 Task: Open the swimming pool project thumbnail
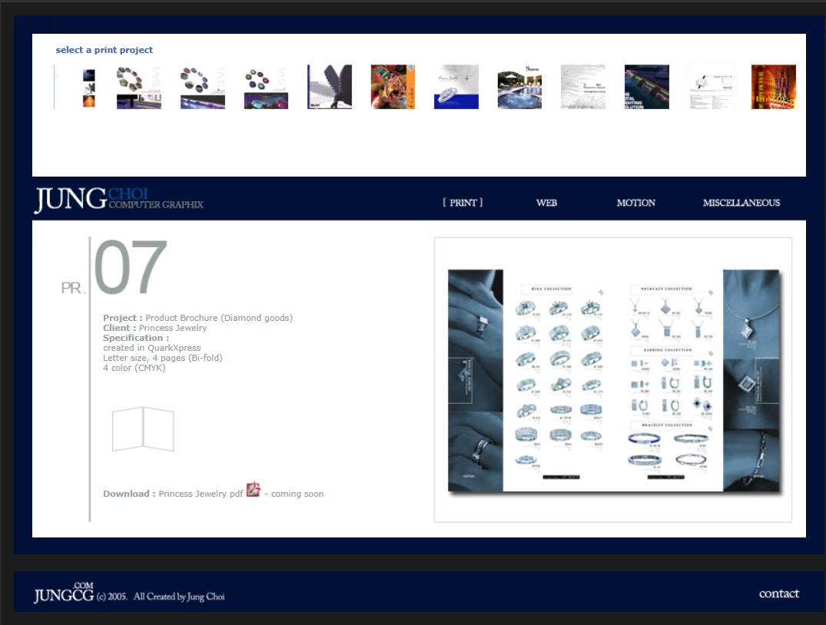pos(519,87)
